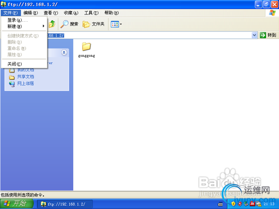Viewport: 279px width, 209px height.
Task: Expand the 新建 (New) submenu
Action: 24,26
